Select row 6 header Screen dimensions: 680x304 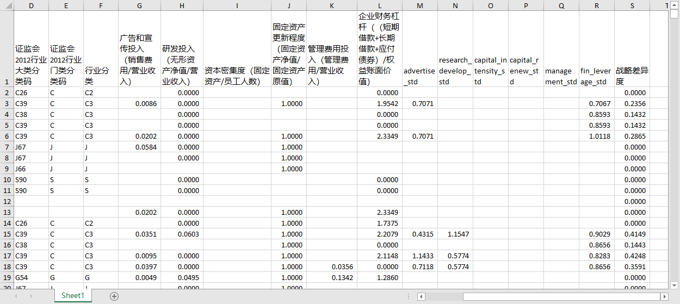pos(7,136)
